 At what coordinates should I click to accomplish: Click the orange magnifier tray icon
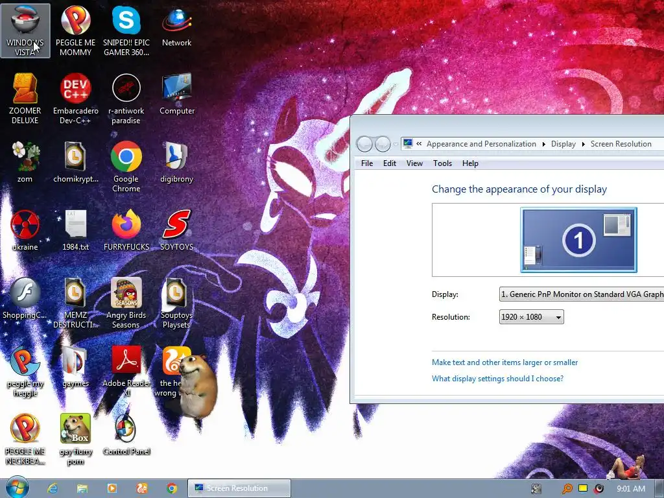click(567, 489)
